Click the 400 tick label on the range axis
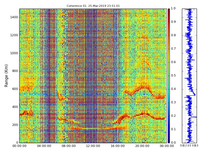The width and height of the screenshot is (203, 152). (x=15, y=107)
